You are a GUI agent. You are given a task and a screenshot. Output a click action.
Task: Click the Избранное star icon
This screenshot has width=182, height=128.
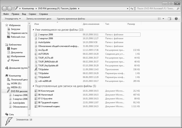tap(7, 25)
